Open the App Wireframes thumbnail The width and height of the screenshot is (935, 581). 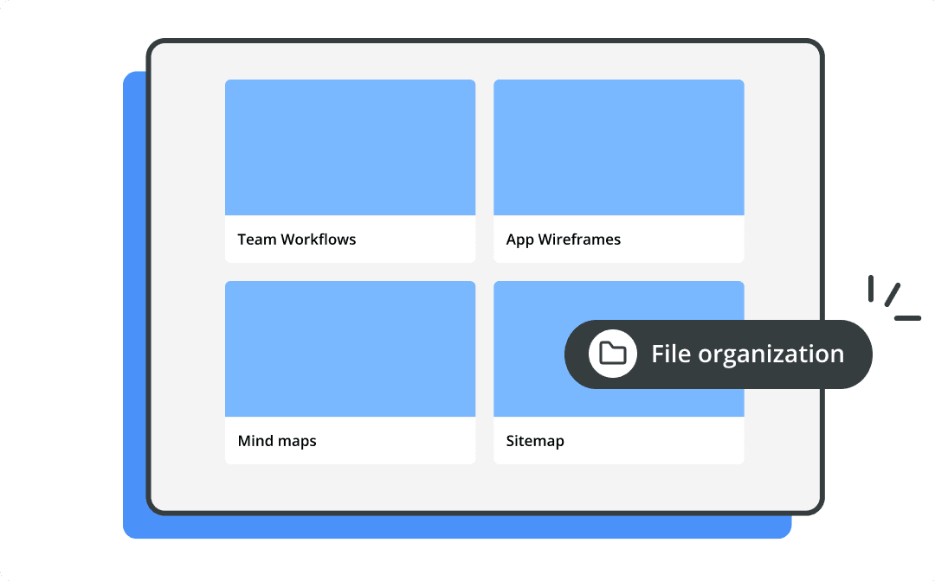coord(619,148)
